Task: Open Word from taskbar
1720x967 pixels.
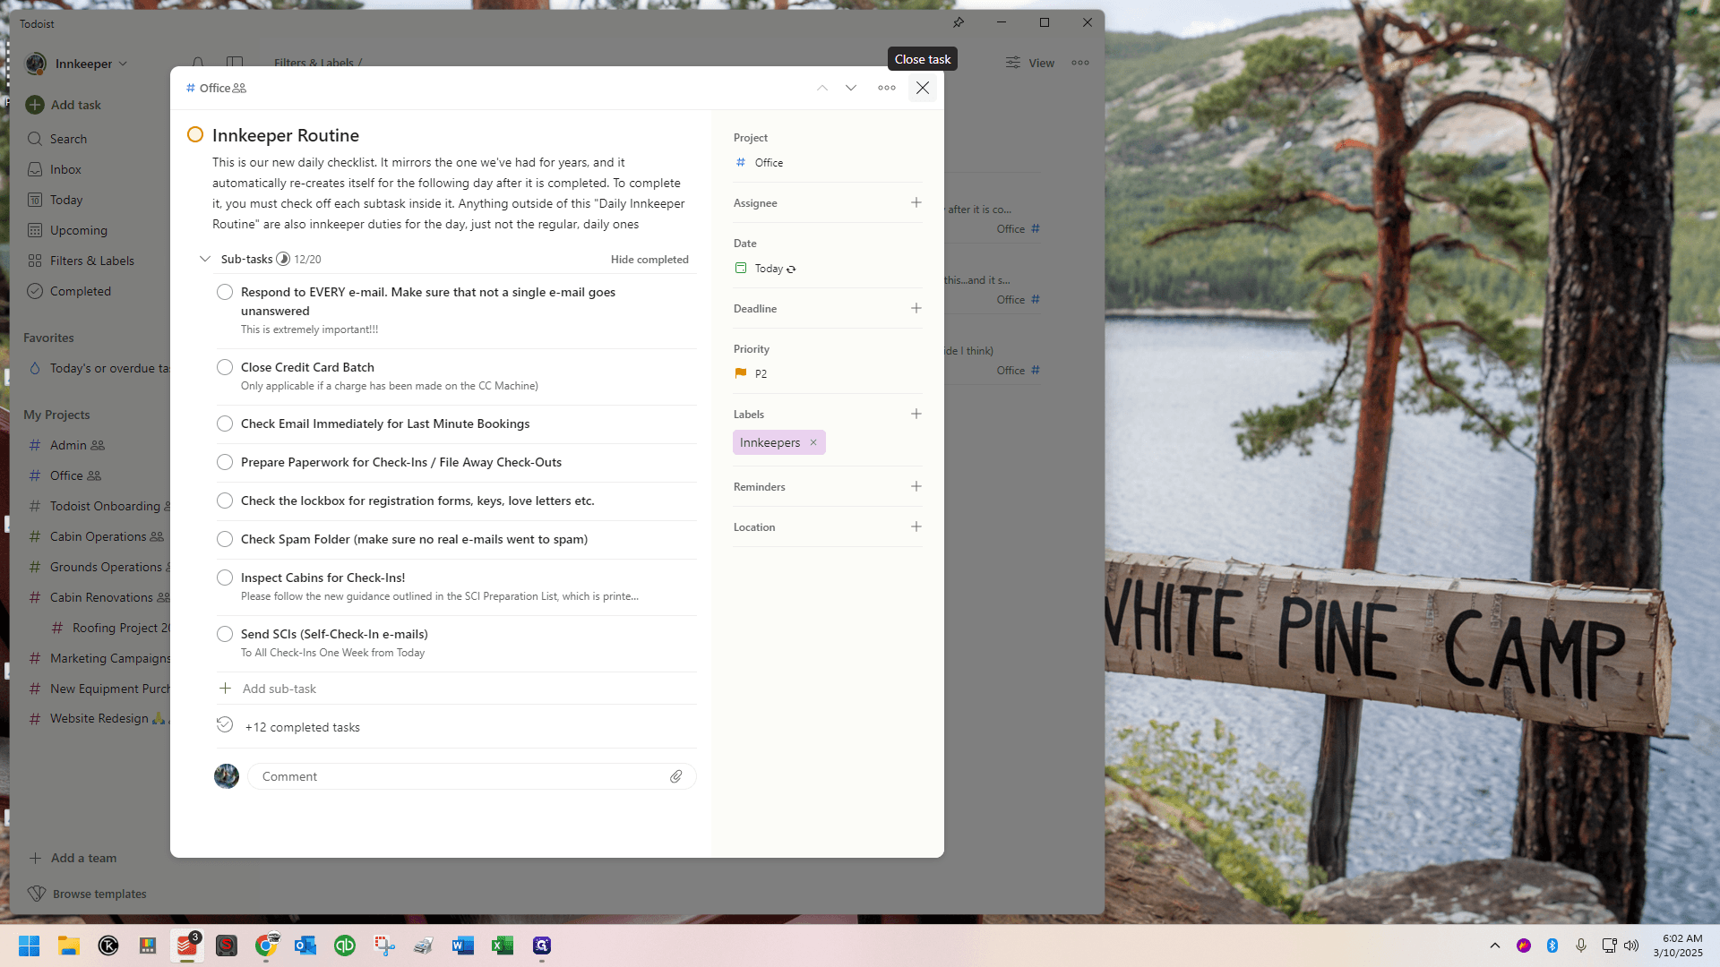Action: [x=463, y=946]
